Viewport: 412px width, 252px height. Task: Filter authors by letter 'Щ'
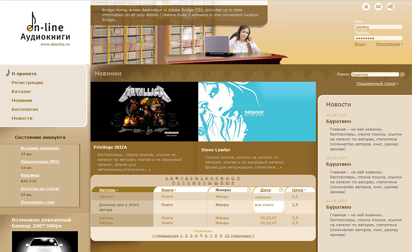click(x=216, y=183)
